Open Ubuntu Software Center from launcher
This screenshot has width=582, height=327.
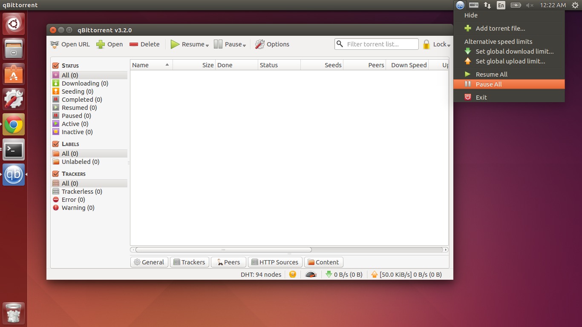[14, 74]
